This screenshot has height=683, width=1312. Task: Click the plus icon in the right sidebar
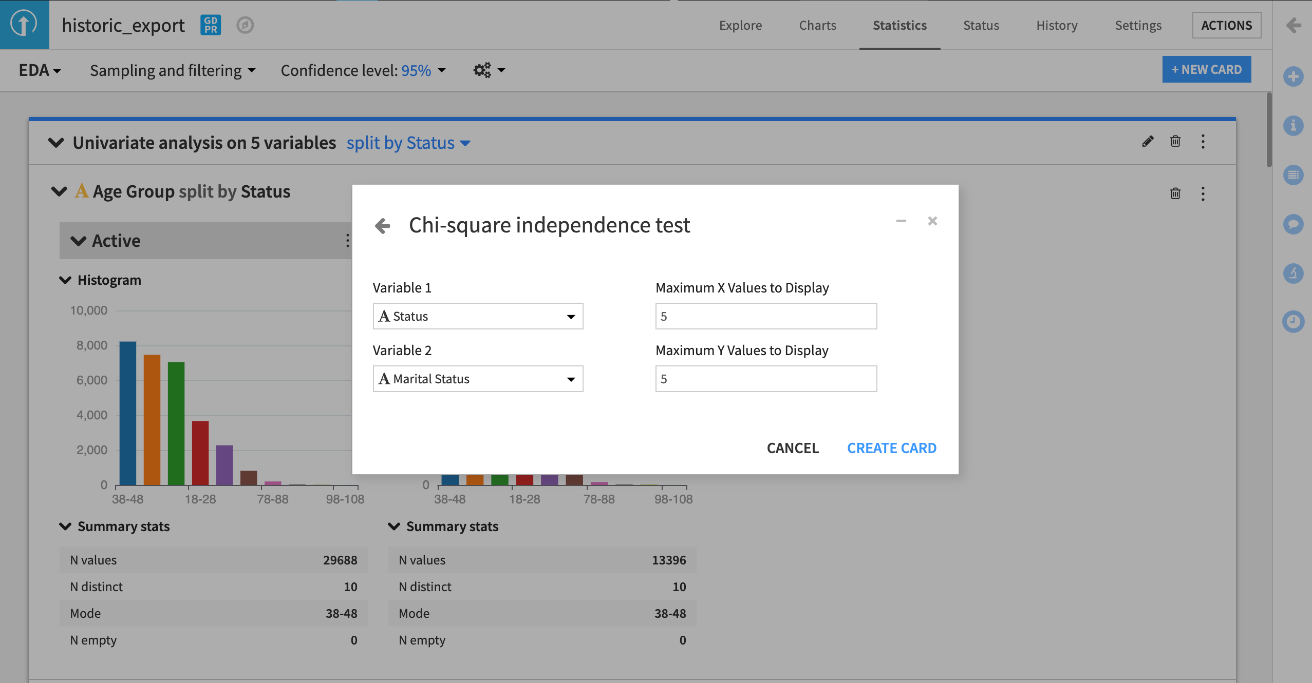point(1294,76)
